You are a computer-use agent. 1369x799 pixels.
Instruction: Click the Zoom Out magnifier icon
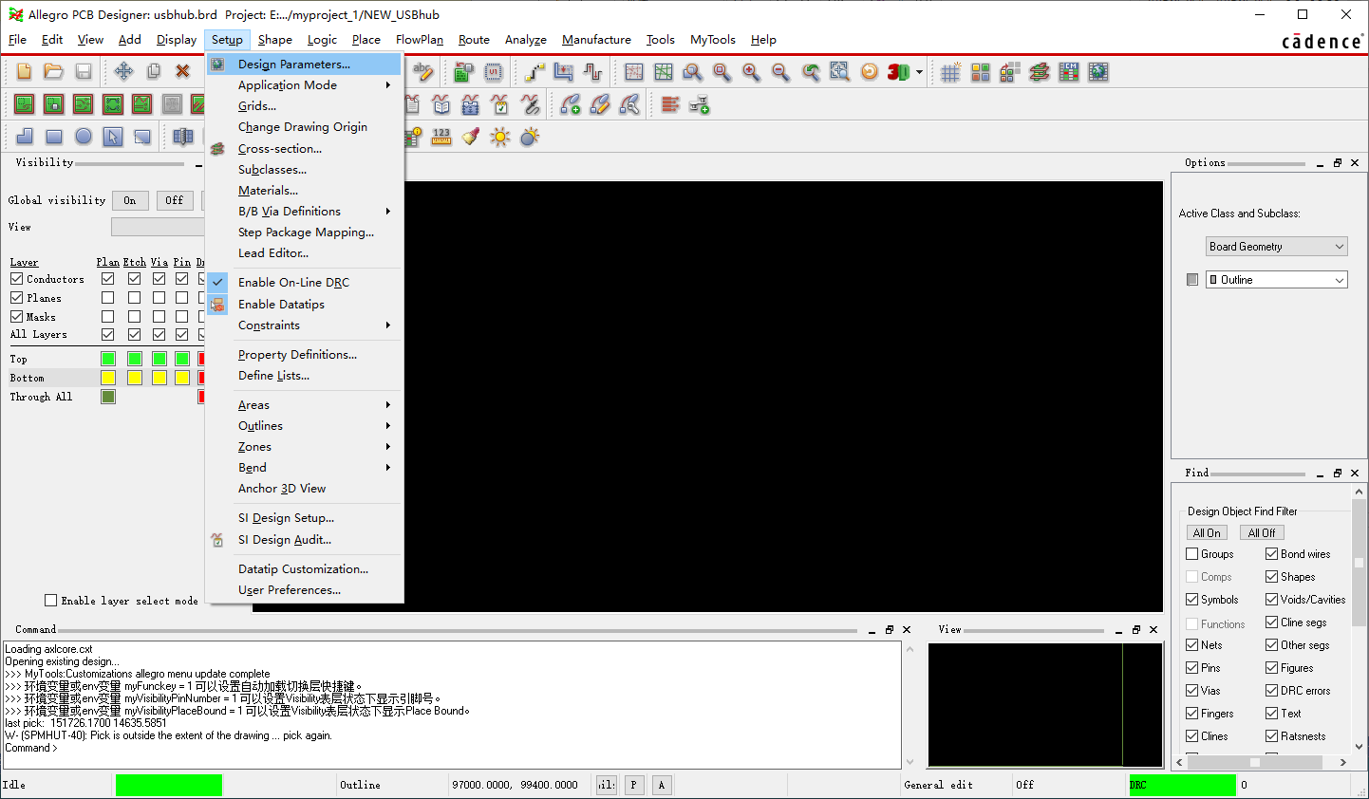pos(780,72)
